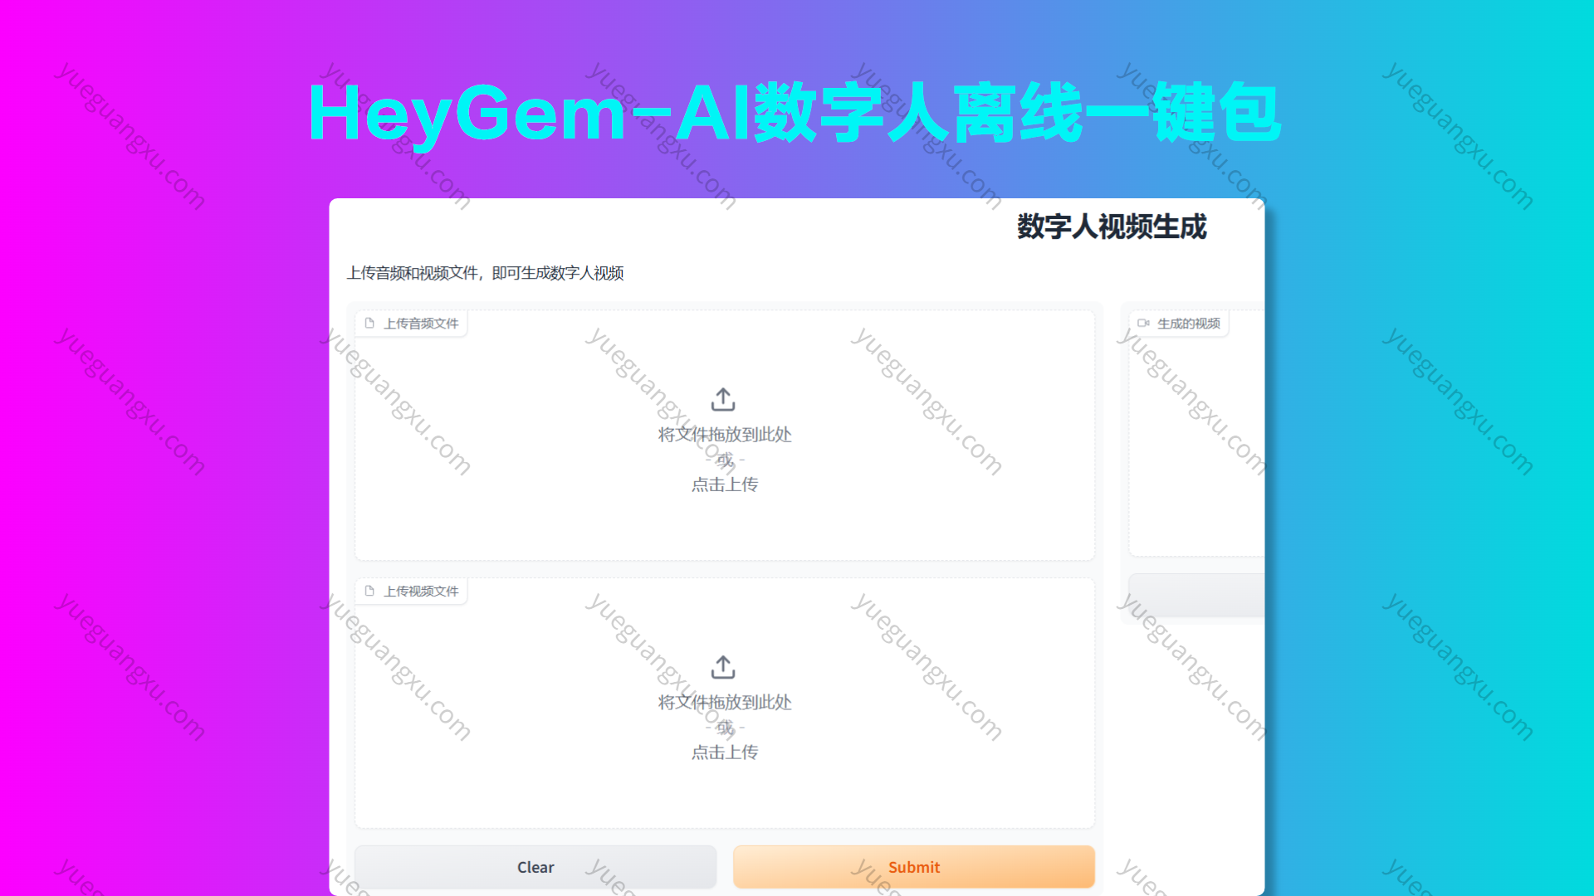
Task: Click the upload arrow icon in video dropzone
Action: tap(723, 668)
